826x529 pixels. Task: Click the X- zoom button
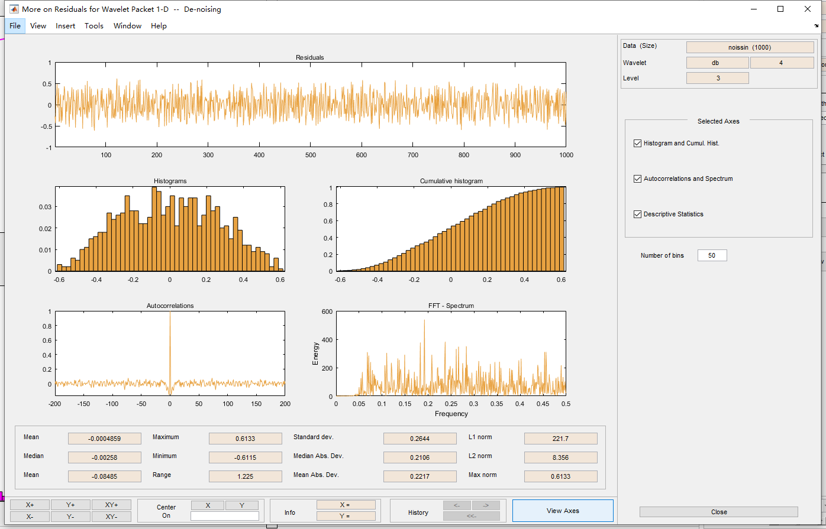coord(30,516)
